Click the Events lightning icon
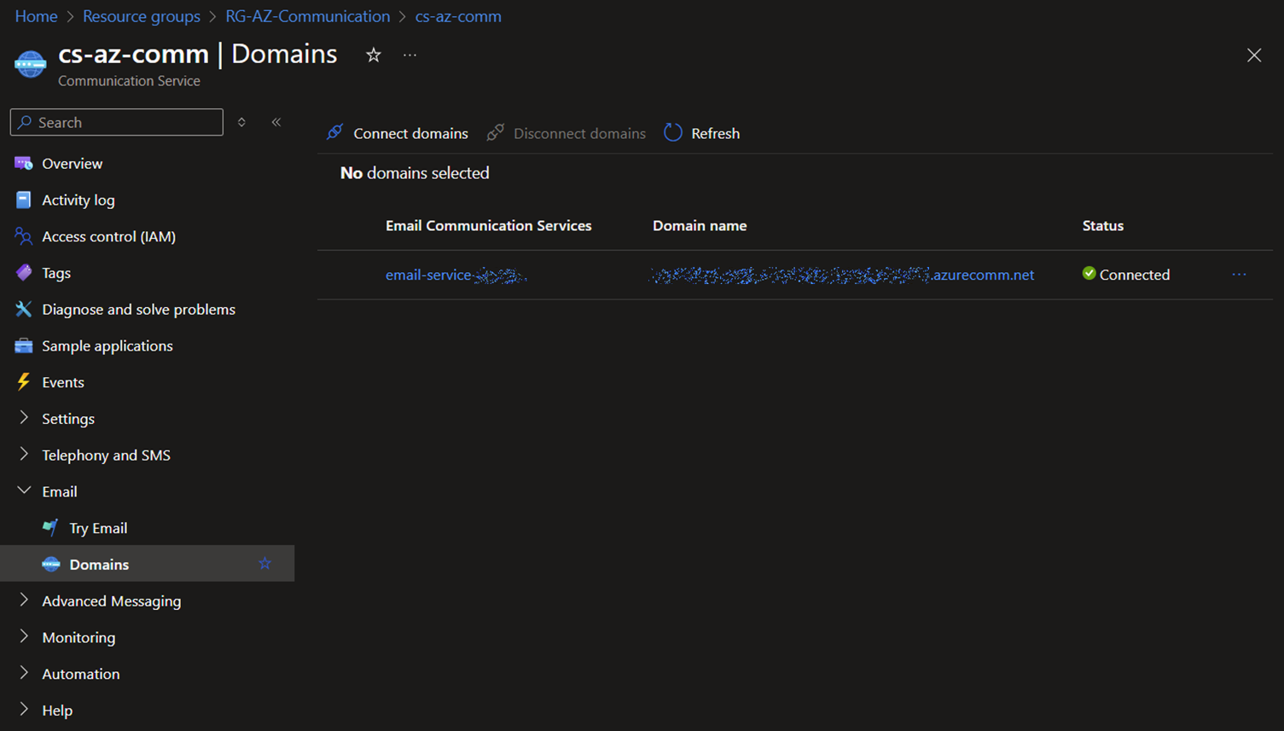 tap(23, 382)
